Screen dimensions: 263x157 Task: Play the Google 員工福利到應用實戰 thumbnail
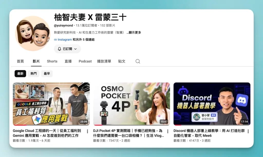[x=51, y=104]
